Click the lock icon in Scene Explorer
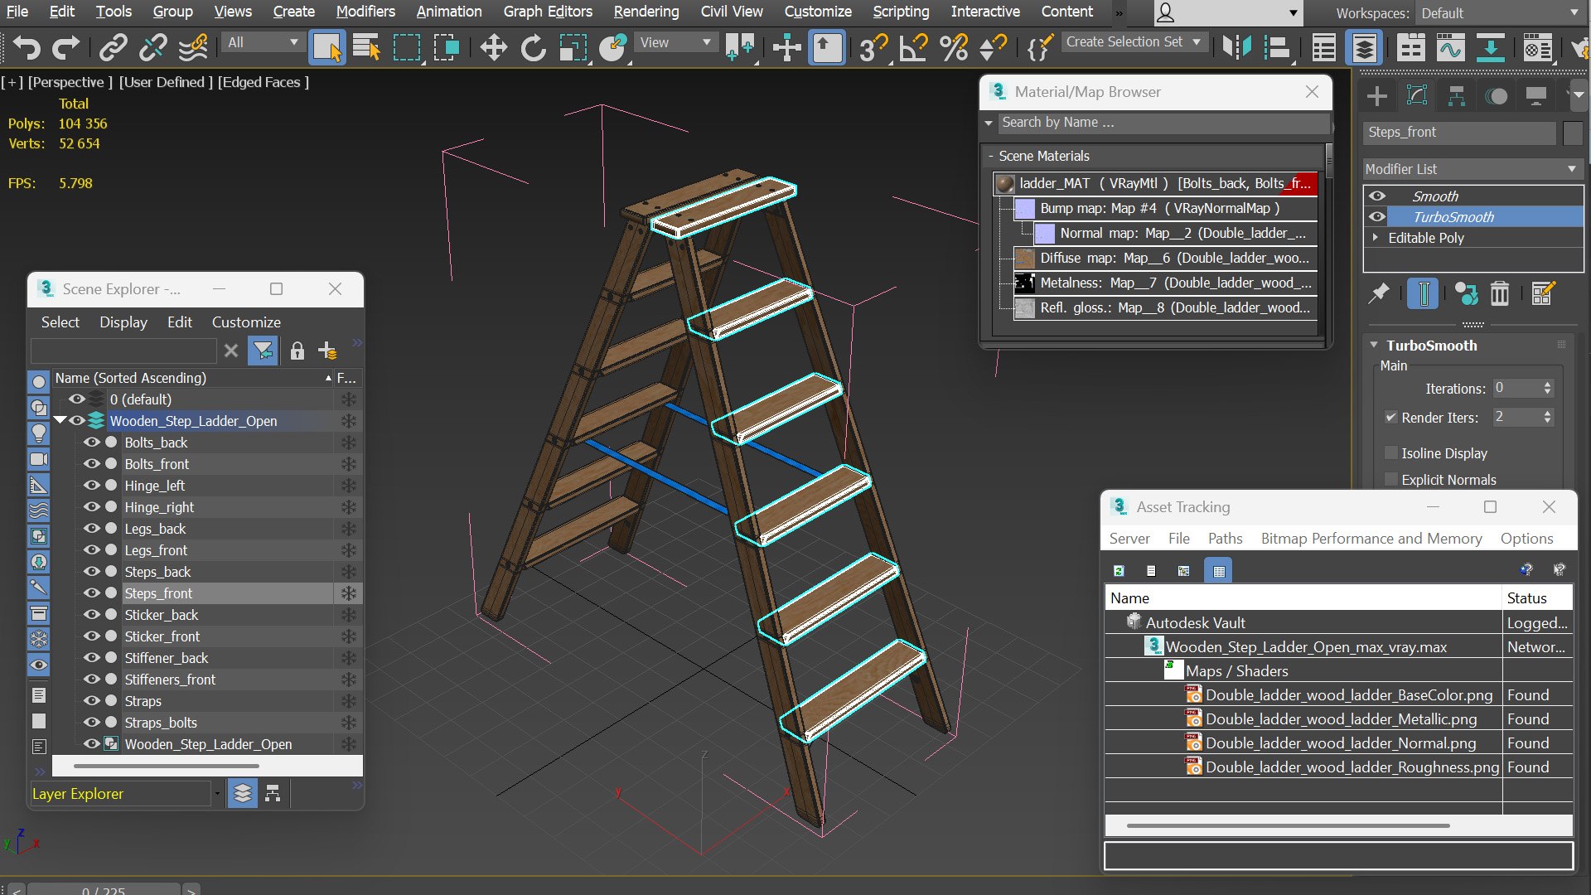The image size is (1591, 895). (x=297, y=351)
